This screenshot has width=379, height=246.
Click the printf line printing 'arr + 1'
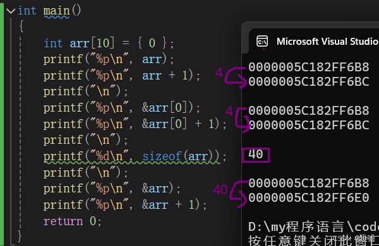point(122,76)
